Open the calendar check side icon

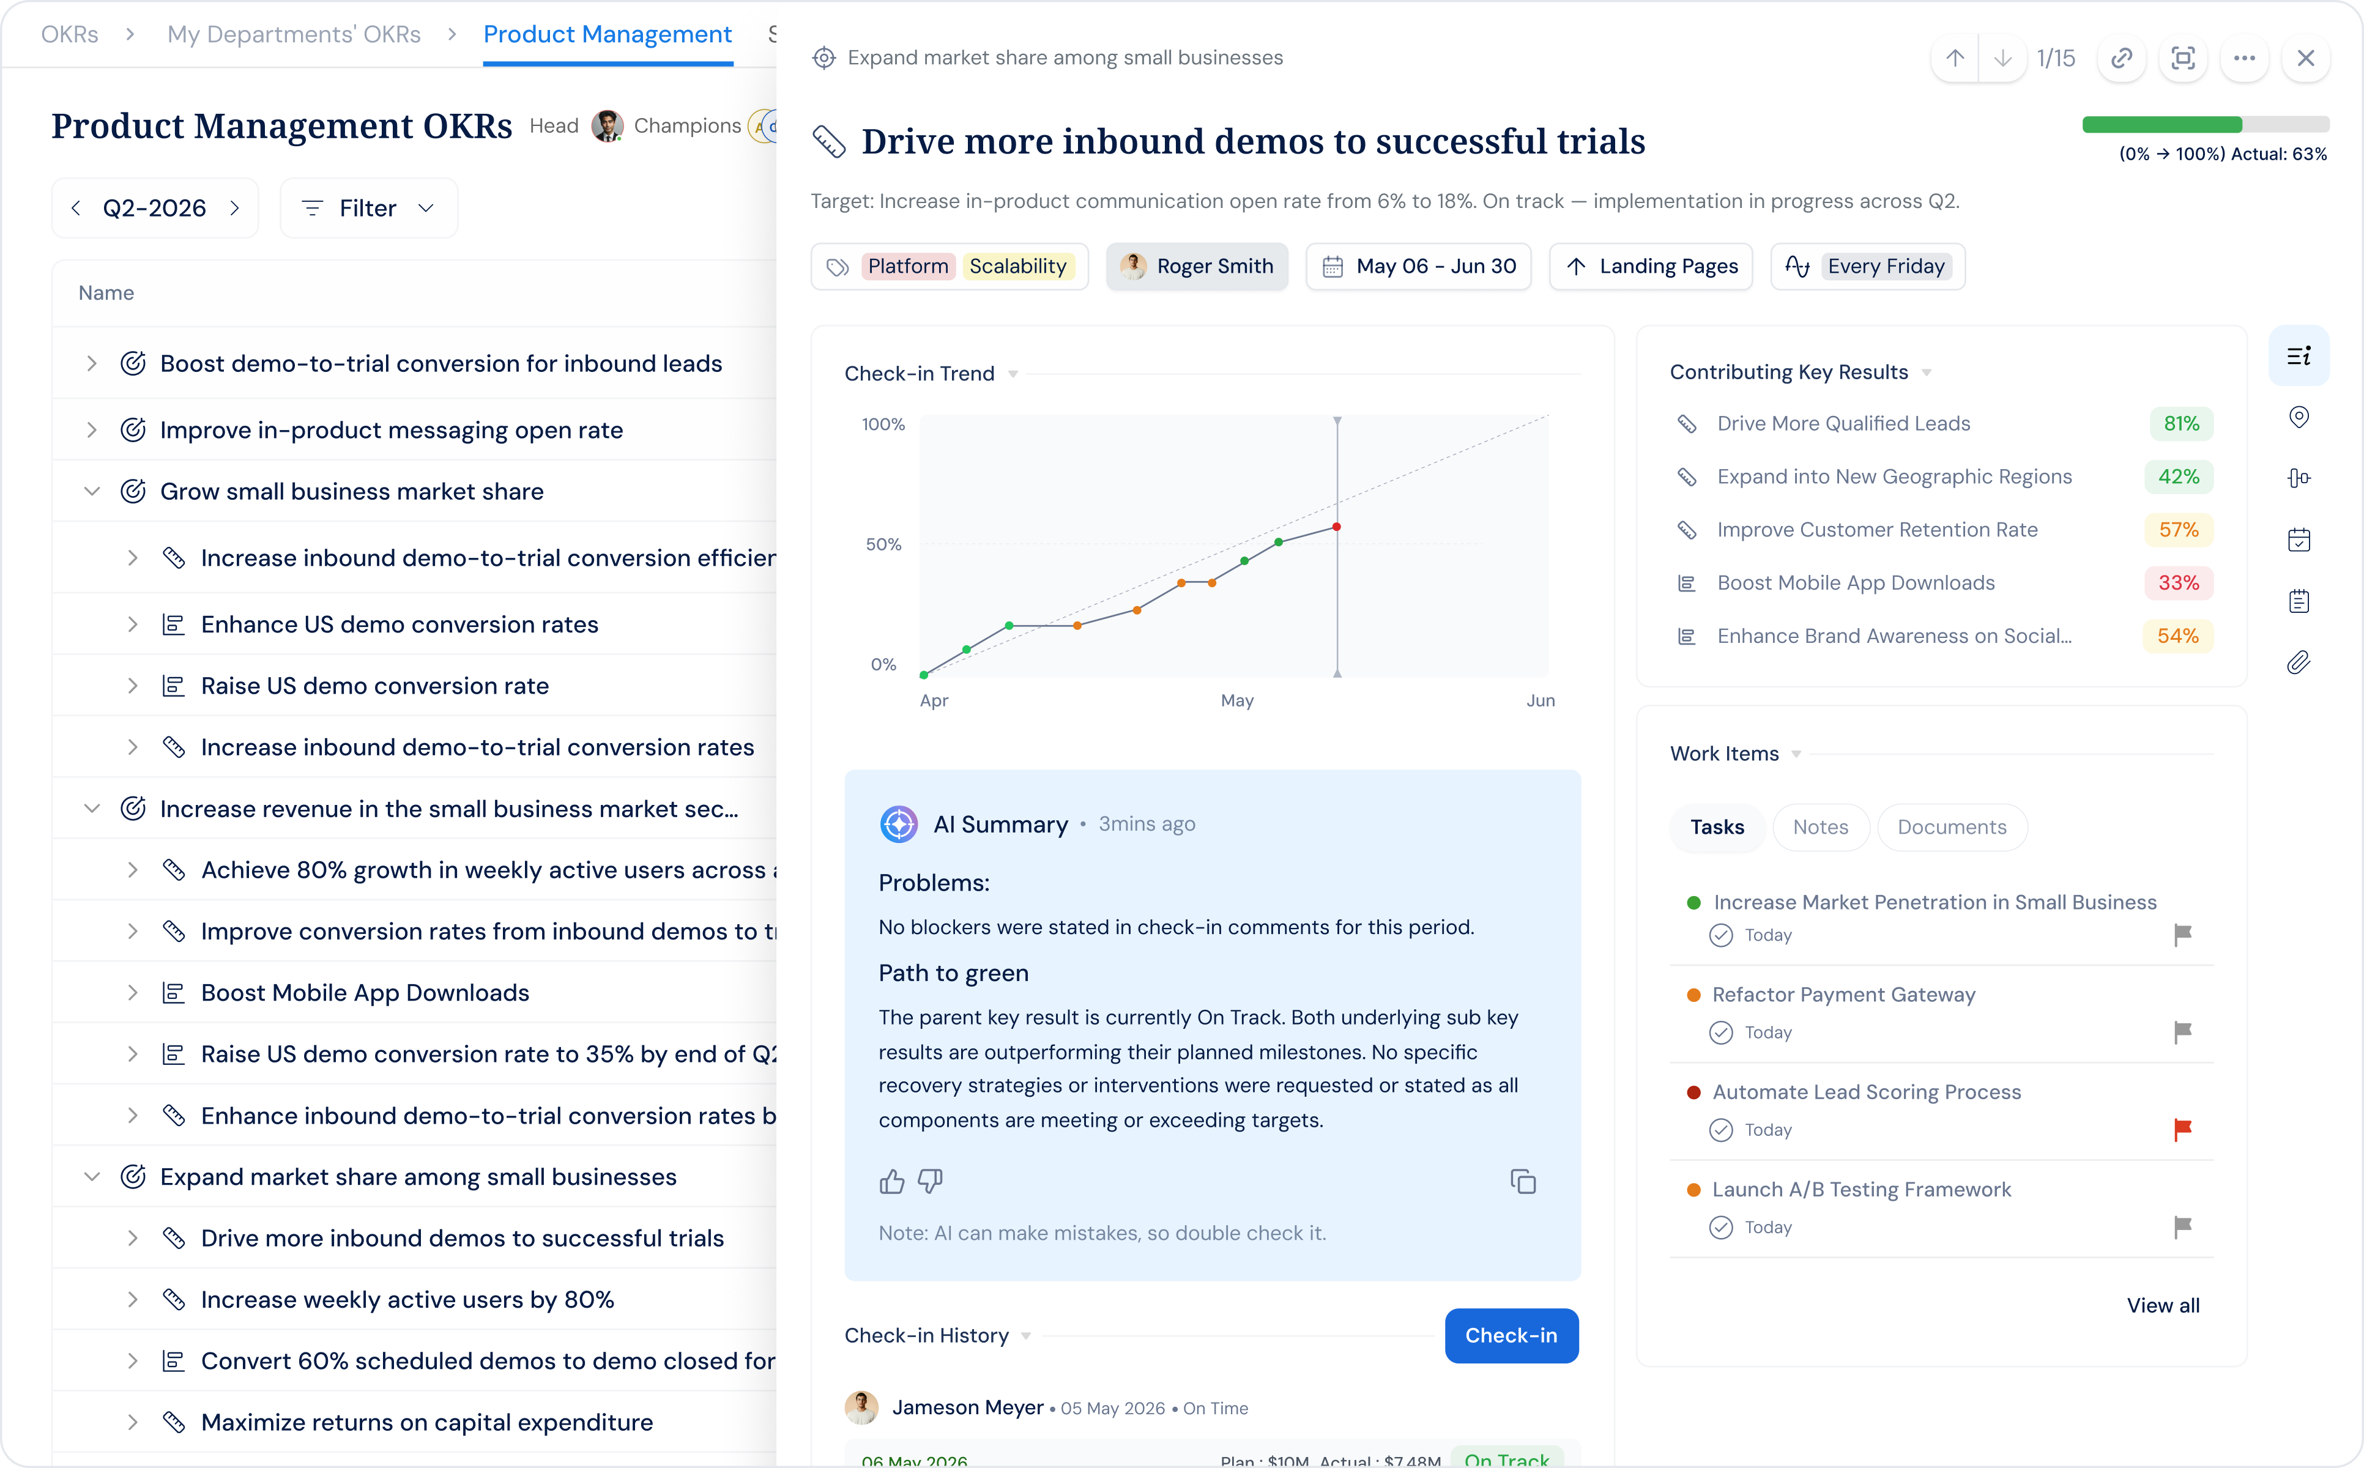[x=2298, y=540]
